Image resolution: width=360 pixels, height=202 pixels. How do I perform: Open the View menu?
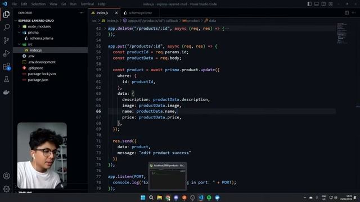pos(53,4)
